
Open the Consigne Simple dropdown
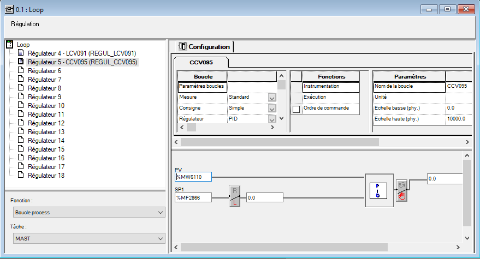click(272, 109)
